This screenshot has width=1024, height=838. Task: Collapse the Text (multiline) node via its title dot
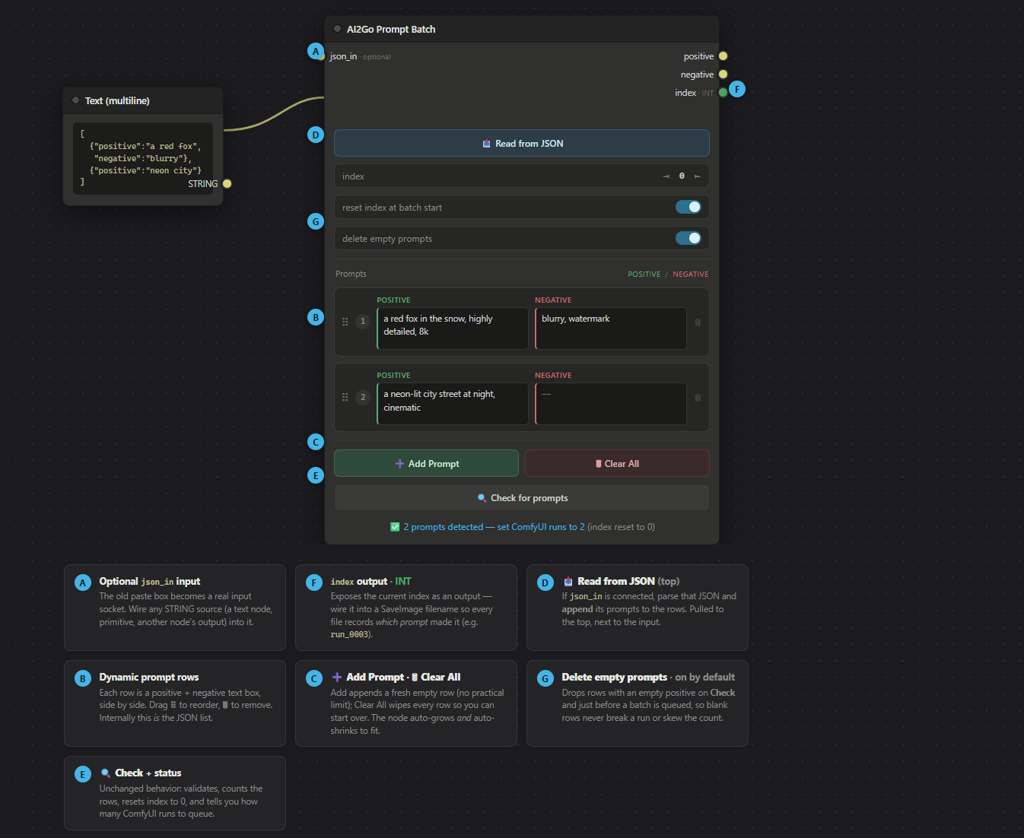[x=75, y=100]
